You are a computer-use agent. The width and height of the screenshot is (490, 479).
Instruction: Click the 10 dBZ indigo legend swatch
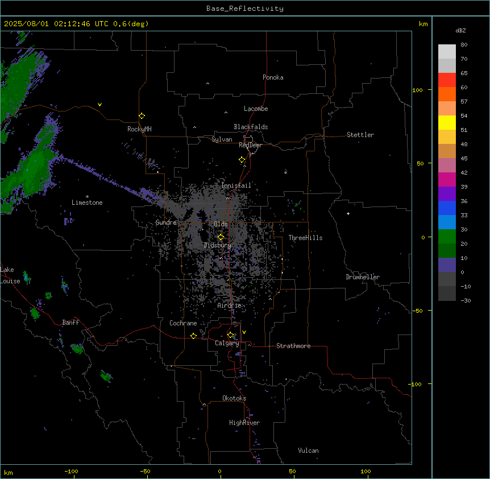pyautogui.click(x=447, y=265)
